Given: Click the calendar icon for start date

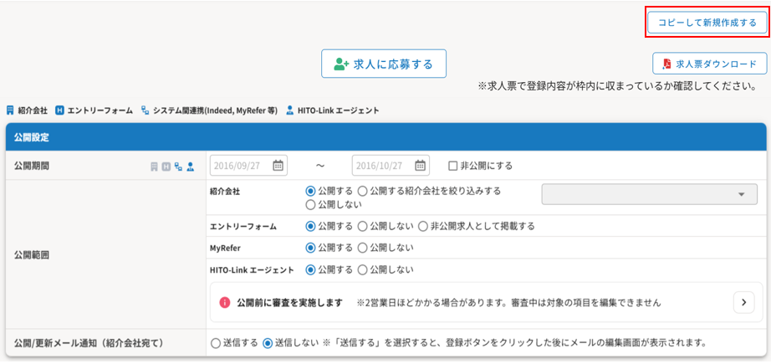Looking at the screenshot, I should coord(278,166).
